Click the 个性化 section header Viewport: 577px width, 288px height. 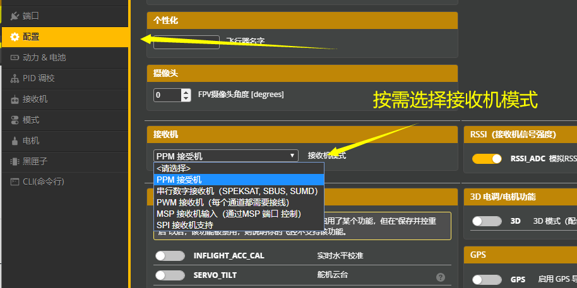tap(302, 21)
